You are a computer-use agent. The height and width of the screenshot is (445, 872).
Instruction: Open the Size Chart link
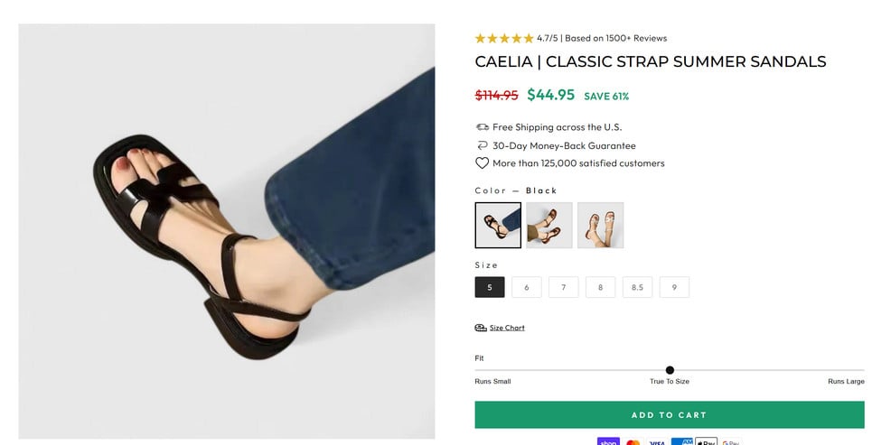pyautogui.click(x=507, y=328)
